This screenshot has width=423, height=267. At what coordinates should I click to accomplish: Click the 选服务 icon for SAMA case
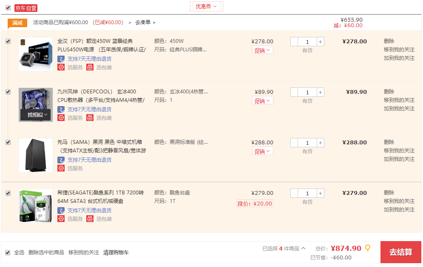click(x=61, y=169)
